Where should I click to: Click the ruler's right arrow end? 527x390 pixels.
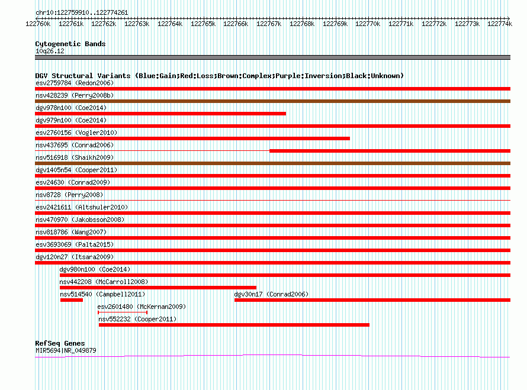509,18
